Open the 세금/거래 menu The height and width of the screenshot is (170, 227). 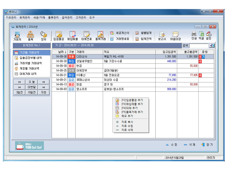coord(39,17)
